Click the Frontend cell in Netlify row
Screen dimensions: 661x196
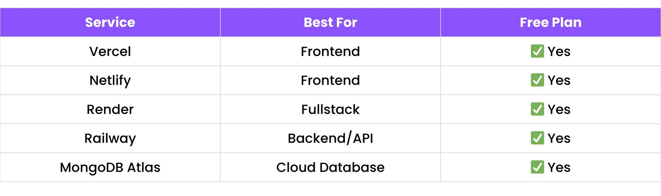(330, 80)
